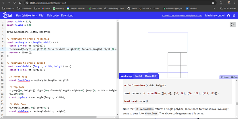This screenshot has width=238, height=119.
Task: Open the GitHub icon in Blot toolbar
Action: pos(229,16)
